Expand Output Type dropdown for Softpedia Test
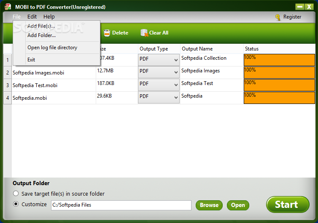318x223 pixels. coord(159,85)
